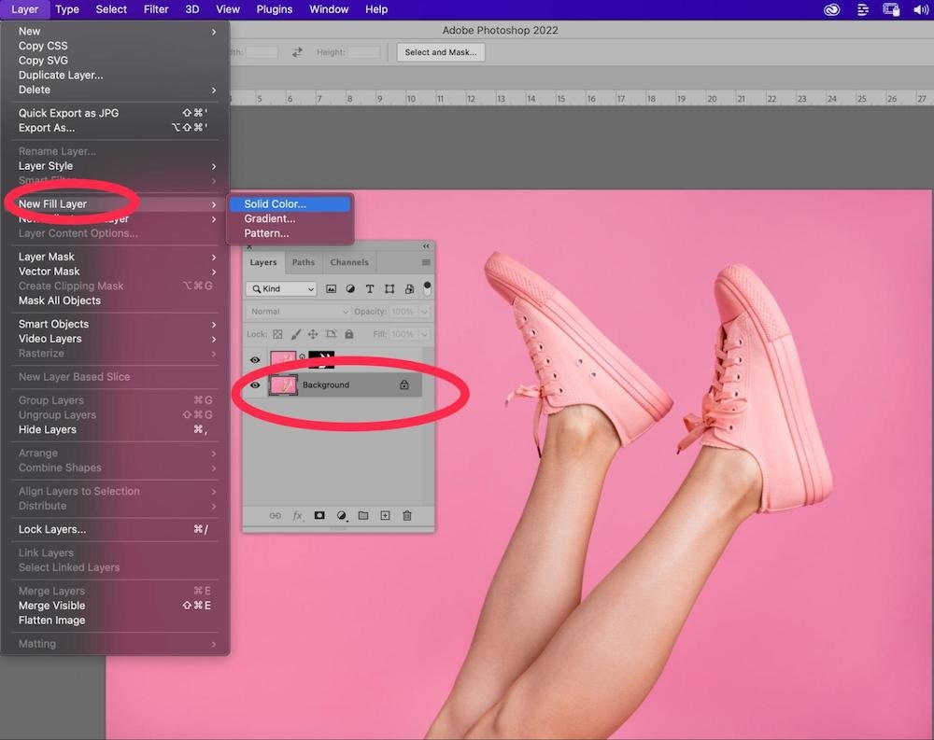
Task: Choose Solid Color from the submenu
Action: click(x=276, y=203)
